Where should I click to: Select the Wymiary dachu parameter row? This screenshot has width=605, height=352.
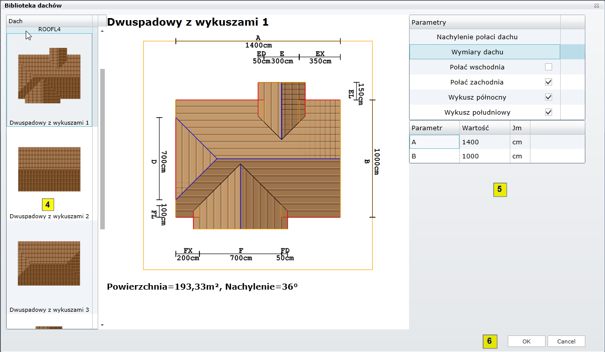[x=477, y=52]
